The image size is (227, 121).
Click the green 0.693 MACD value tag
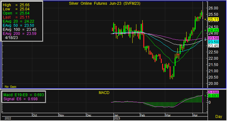(x=214, y=96)
